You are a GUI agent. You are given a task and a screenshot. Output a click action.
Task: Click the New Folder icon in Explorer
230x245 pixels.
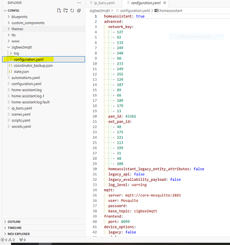[66, 10]
